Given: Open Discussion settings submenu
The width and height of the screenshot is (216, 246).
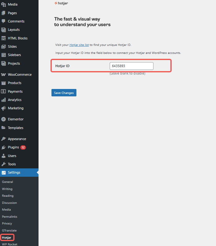Looking at the screenshot, I should (10, 203).
